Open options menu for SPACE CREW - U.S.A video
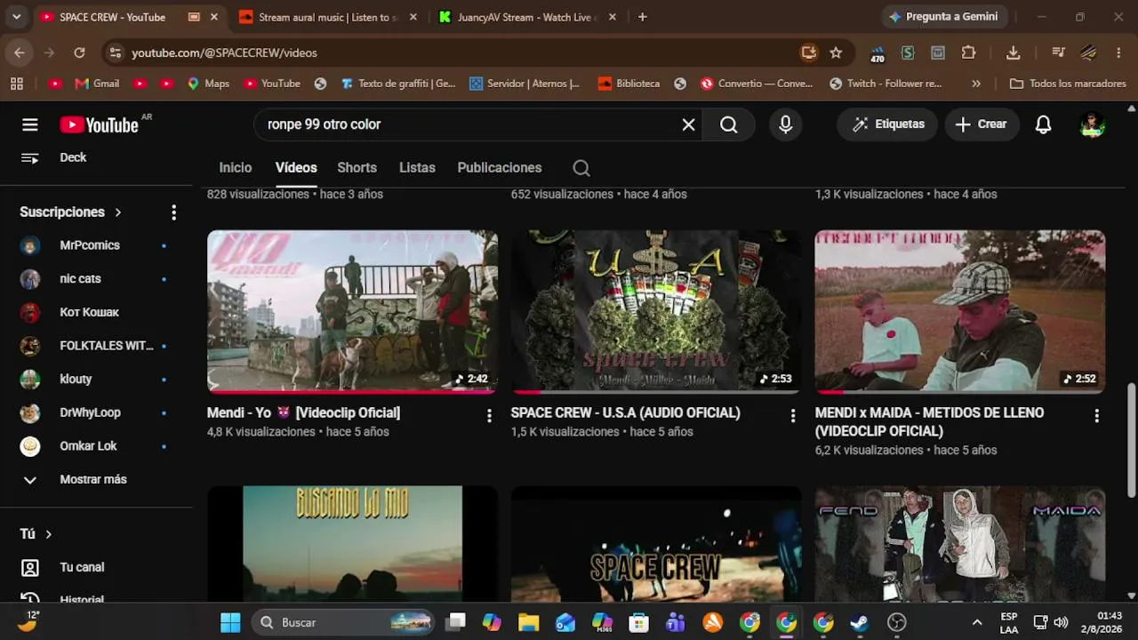Viewport: 1138px width, 640px height. [793, 415]
